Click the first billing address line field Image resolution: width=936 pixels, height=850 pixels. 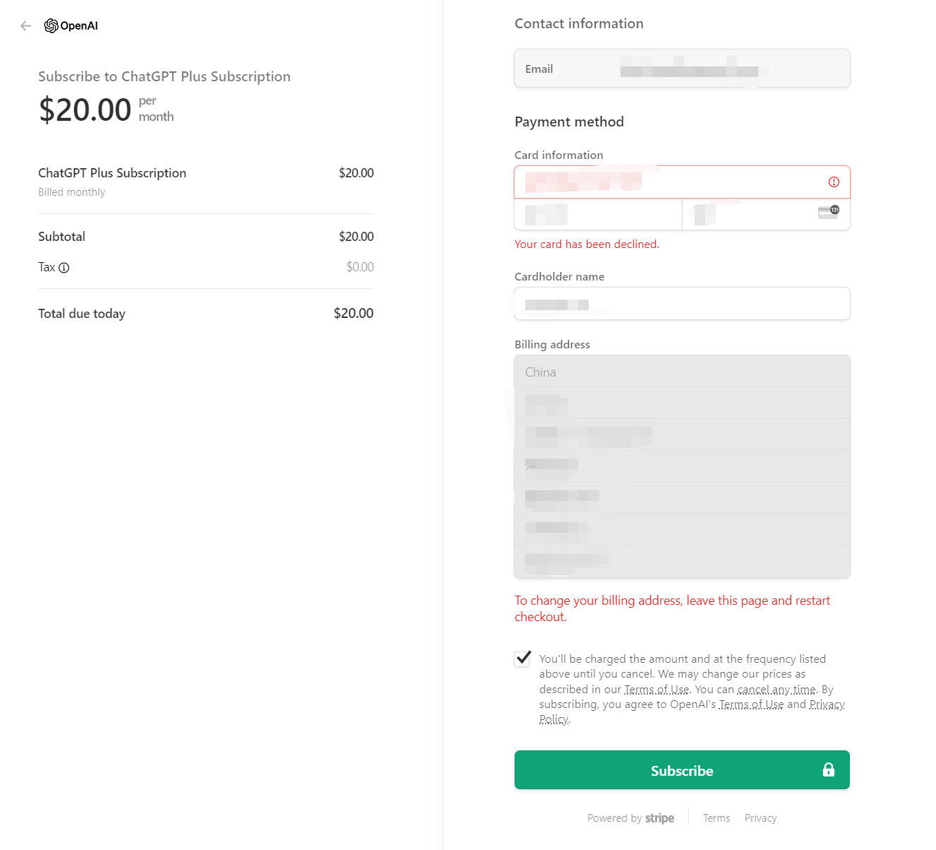(682, 403)
